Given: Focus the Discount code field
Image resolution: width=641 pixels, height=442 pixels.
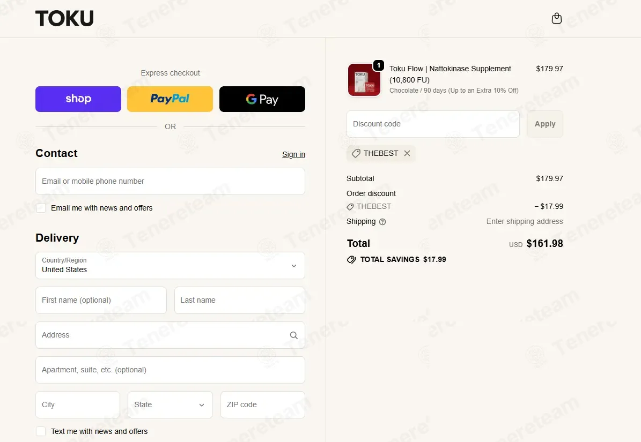Looking at the screenshot, I should [x=433, y=124].
